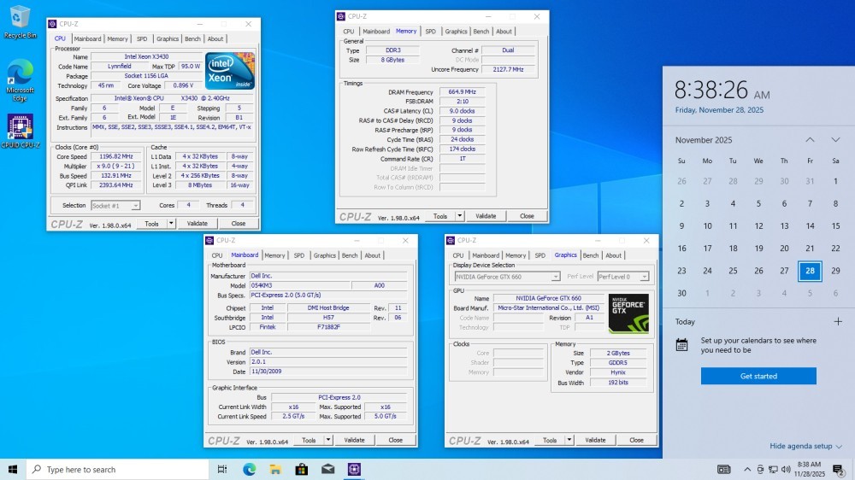
Task: Open Task View from the taskbar
Action: tap(222, 469)
